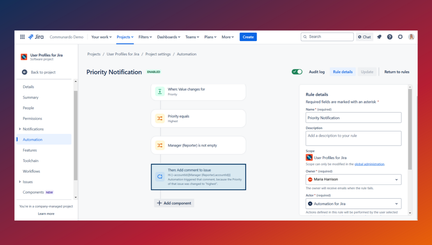Open the Plans dropdown menu
Screen dimensions: 432x245
[210, 37]
